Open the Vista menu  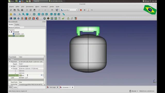[x=23, y=6]
